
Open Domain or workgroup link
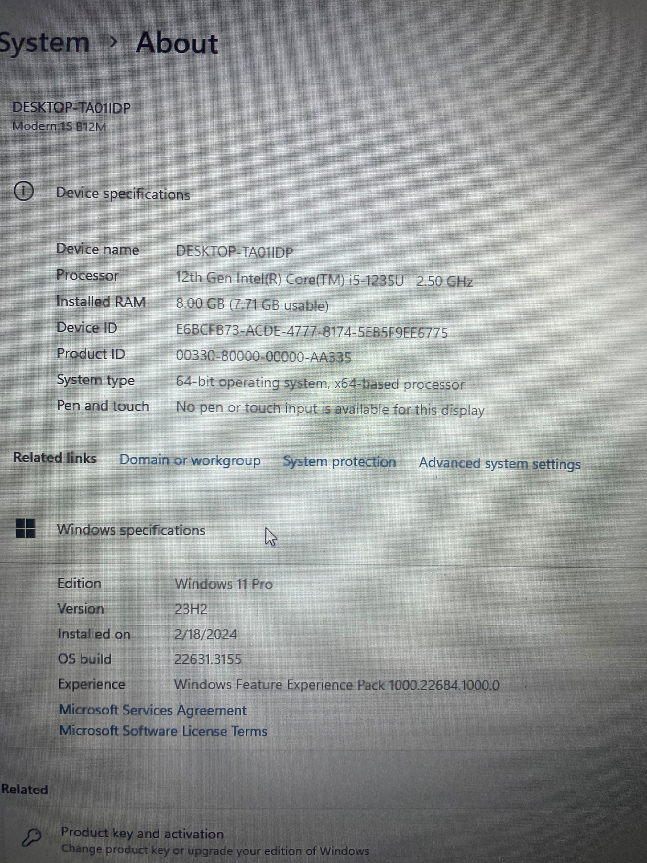tap(190, 460)
